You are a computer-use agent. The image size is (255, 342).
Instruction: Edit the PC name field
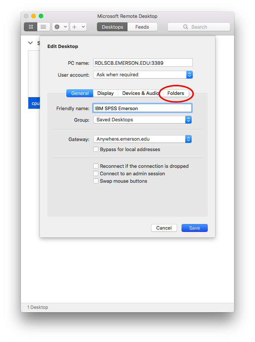[143, 63]
